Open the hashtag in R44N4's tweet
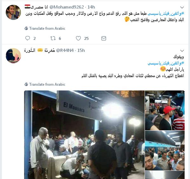190x179 pixels. (x=166, y=63)
